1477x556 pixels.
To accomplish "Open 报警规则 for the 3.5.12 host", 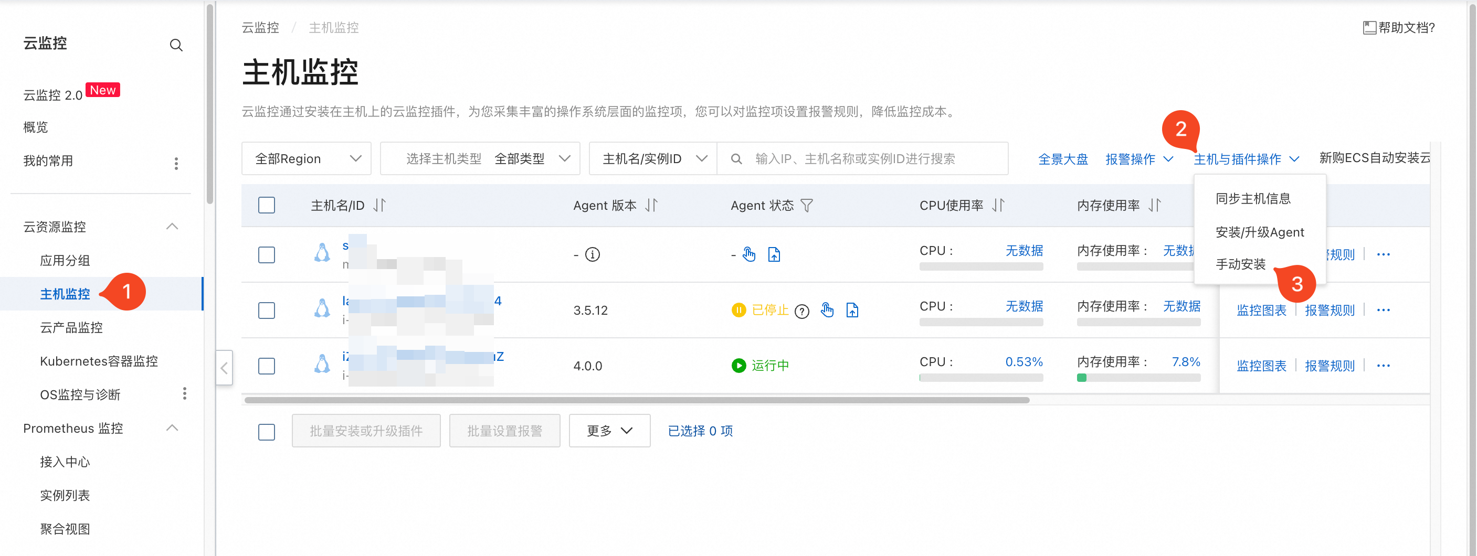I will click(x=1329, y=310).
